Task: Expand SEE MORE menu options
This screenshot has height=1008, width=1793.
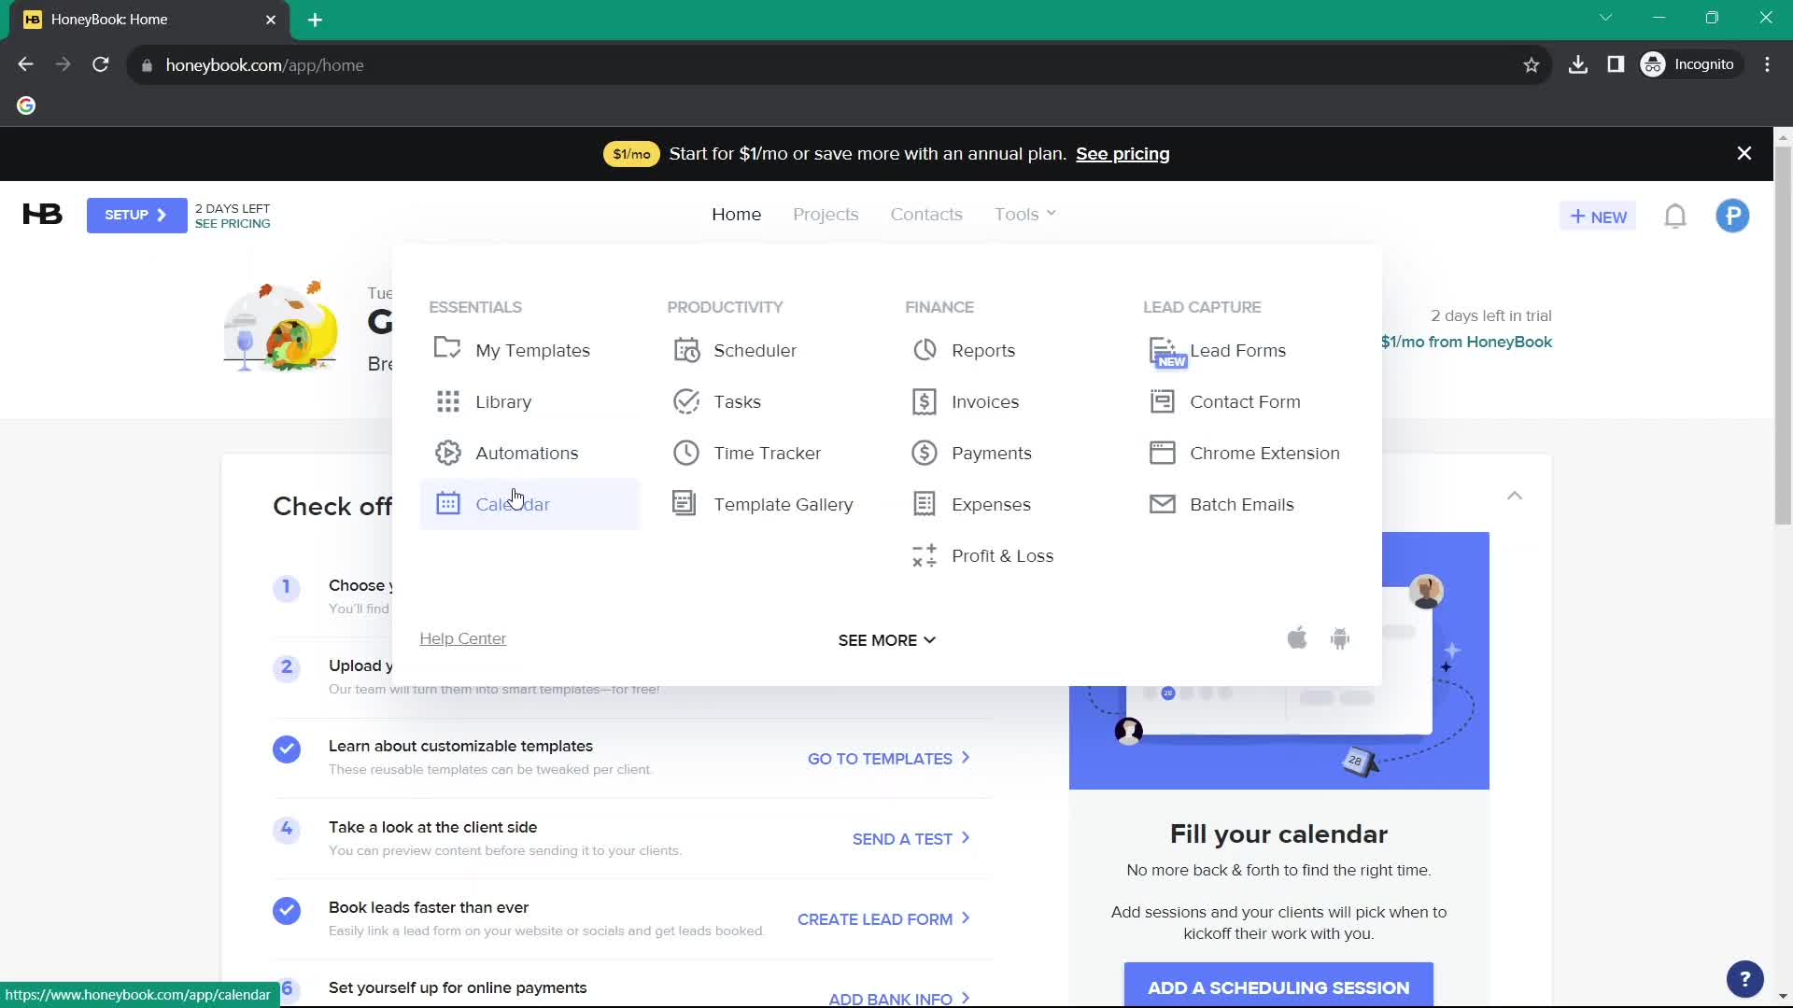Action: click(x=886, y=640)
